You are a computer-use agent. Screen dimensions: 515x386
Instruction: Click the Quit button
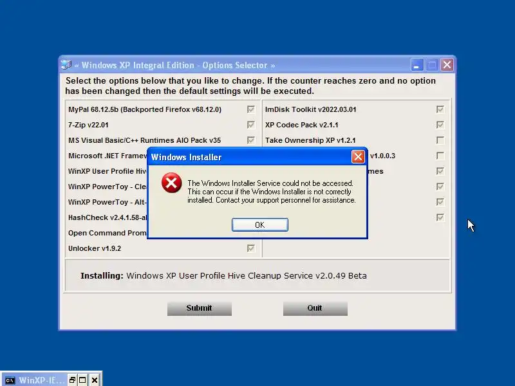coord(315,308)
